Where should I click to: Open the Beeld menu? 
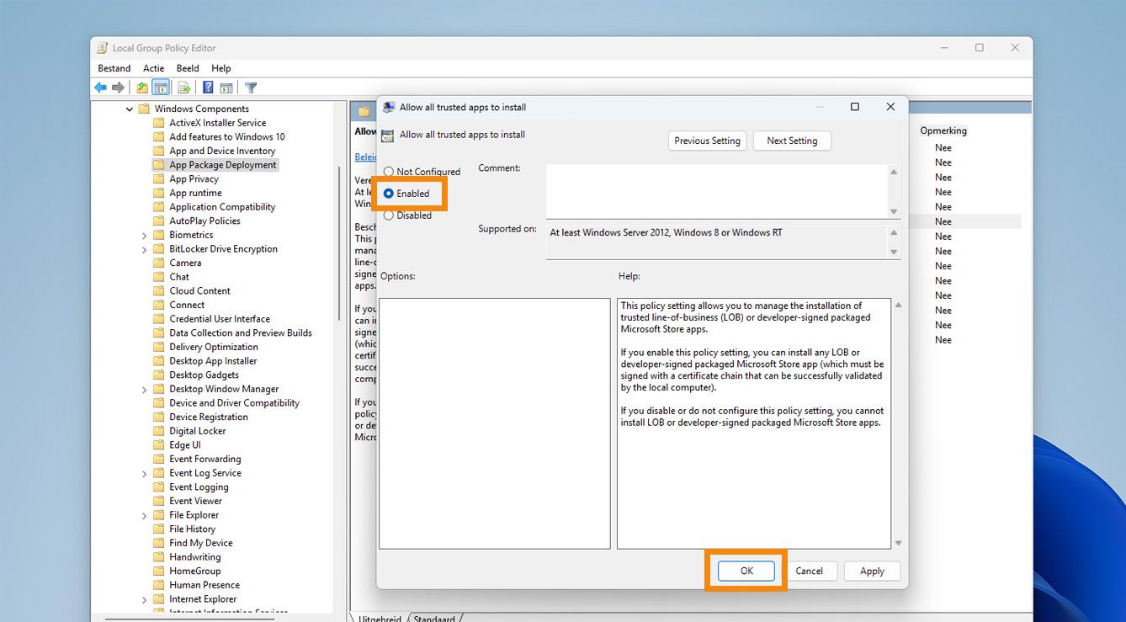pos(188,68)
